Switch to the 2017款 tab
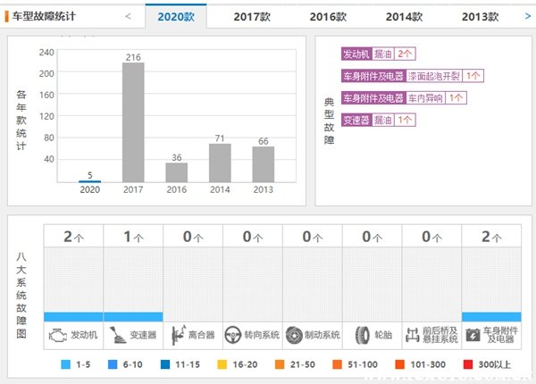The height and width of the screenshot is (384, 536). (x=252, y=16)
